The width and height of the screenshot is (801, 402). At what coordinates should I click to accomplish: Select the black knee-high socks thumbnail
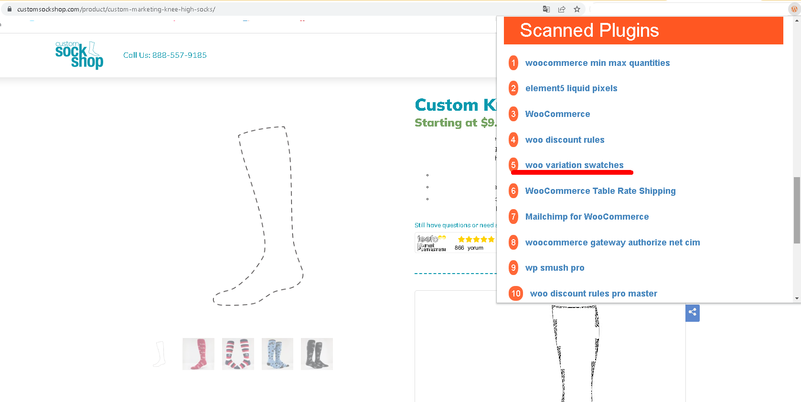pos(317,354)
